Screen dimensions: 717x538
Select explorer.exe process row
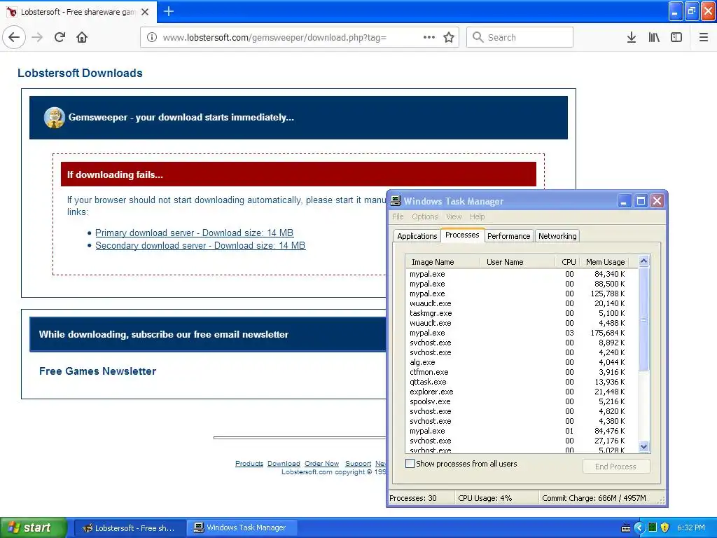[521, 392]
